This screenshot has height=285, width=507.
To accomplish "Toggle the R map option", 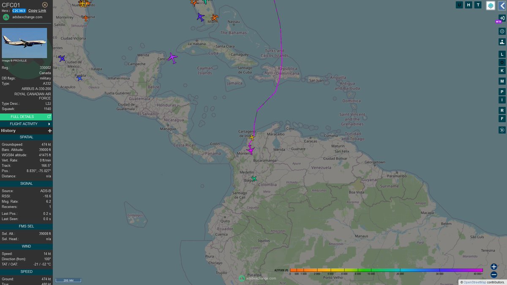I will point(502,111).
